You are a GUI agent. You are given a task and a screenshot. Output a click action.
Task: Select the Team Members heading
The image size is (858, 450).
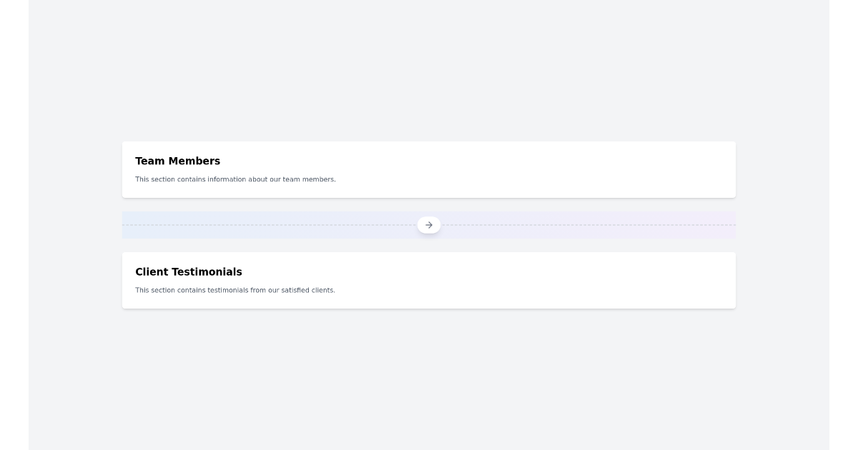[x=178, y=161]
